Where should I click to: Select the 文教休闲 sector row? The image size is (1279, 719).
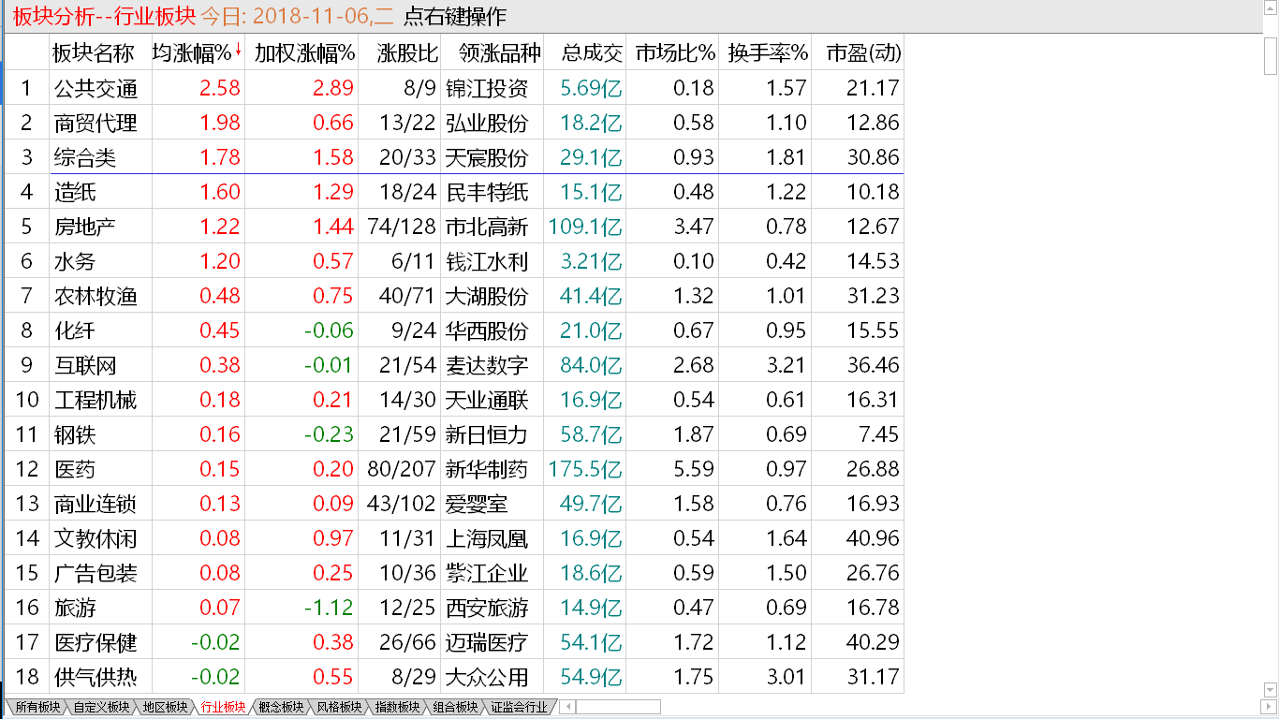click(x=455, y=538)
